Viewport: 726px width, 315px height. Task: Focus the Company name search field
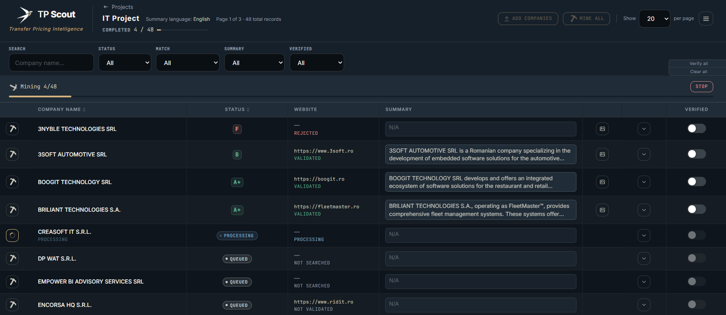(x=51, y=62)
